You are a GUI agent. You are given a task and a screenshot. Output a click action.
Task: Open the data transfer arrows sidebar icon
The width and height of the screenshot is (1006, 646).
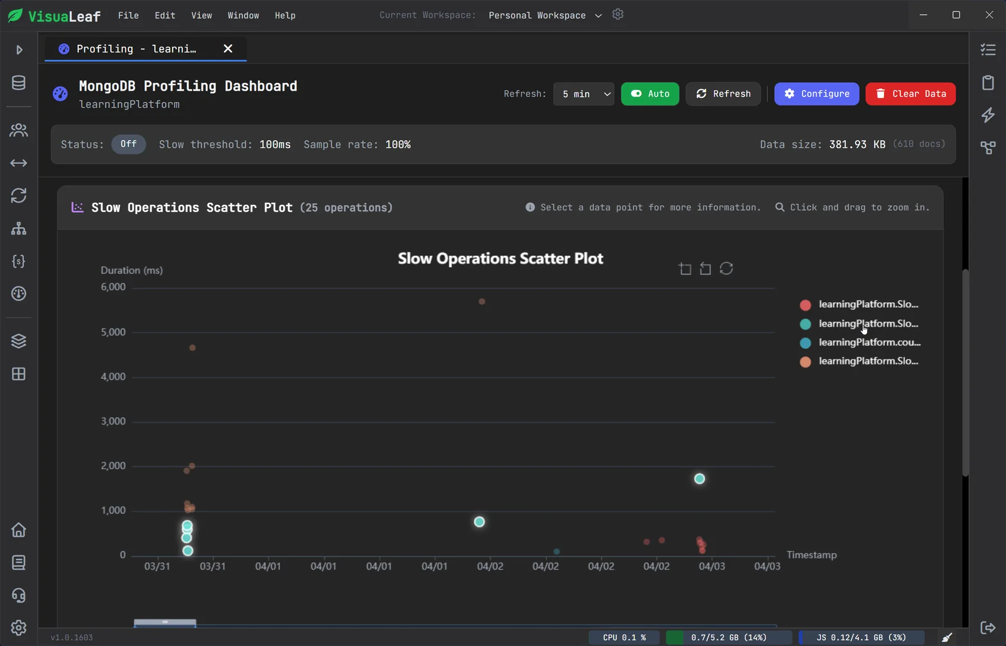click(x=19, y=163)
